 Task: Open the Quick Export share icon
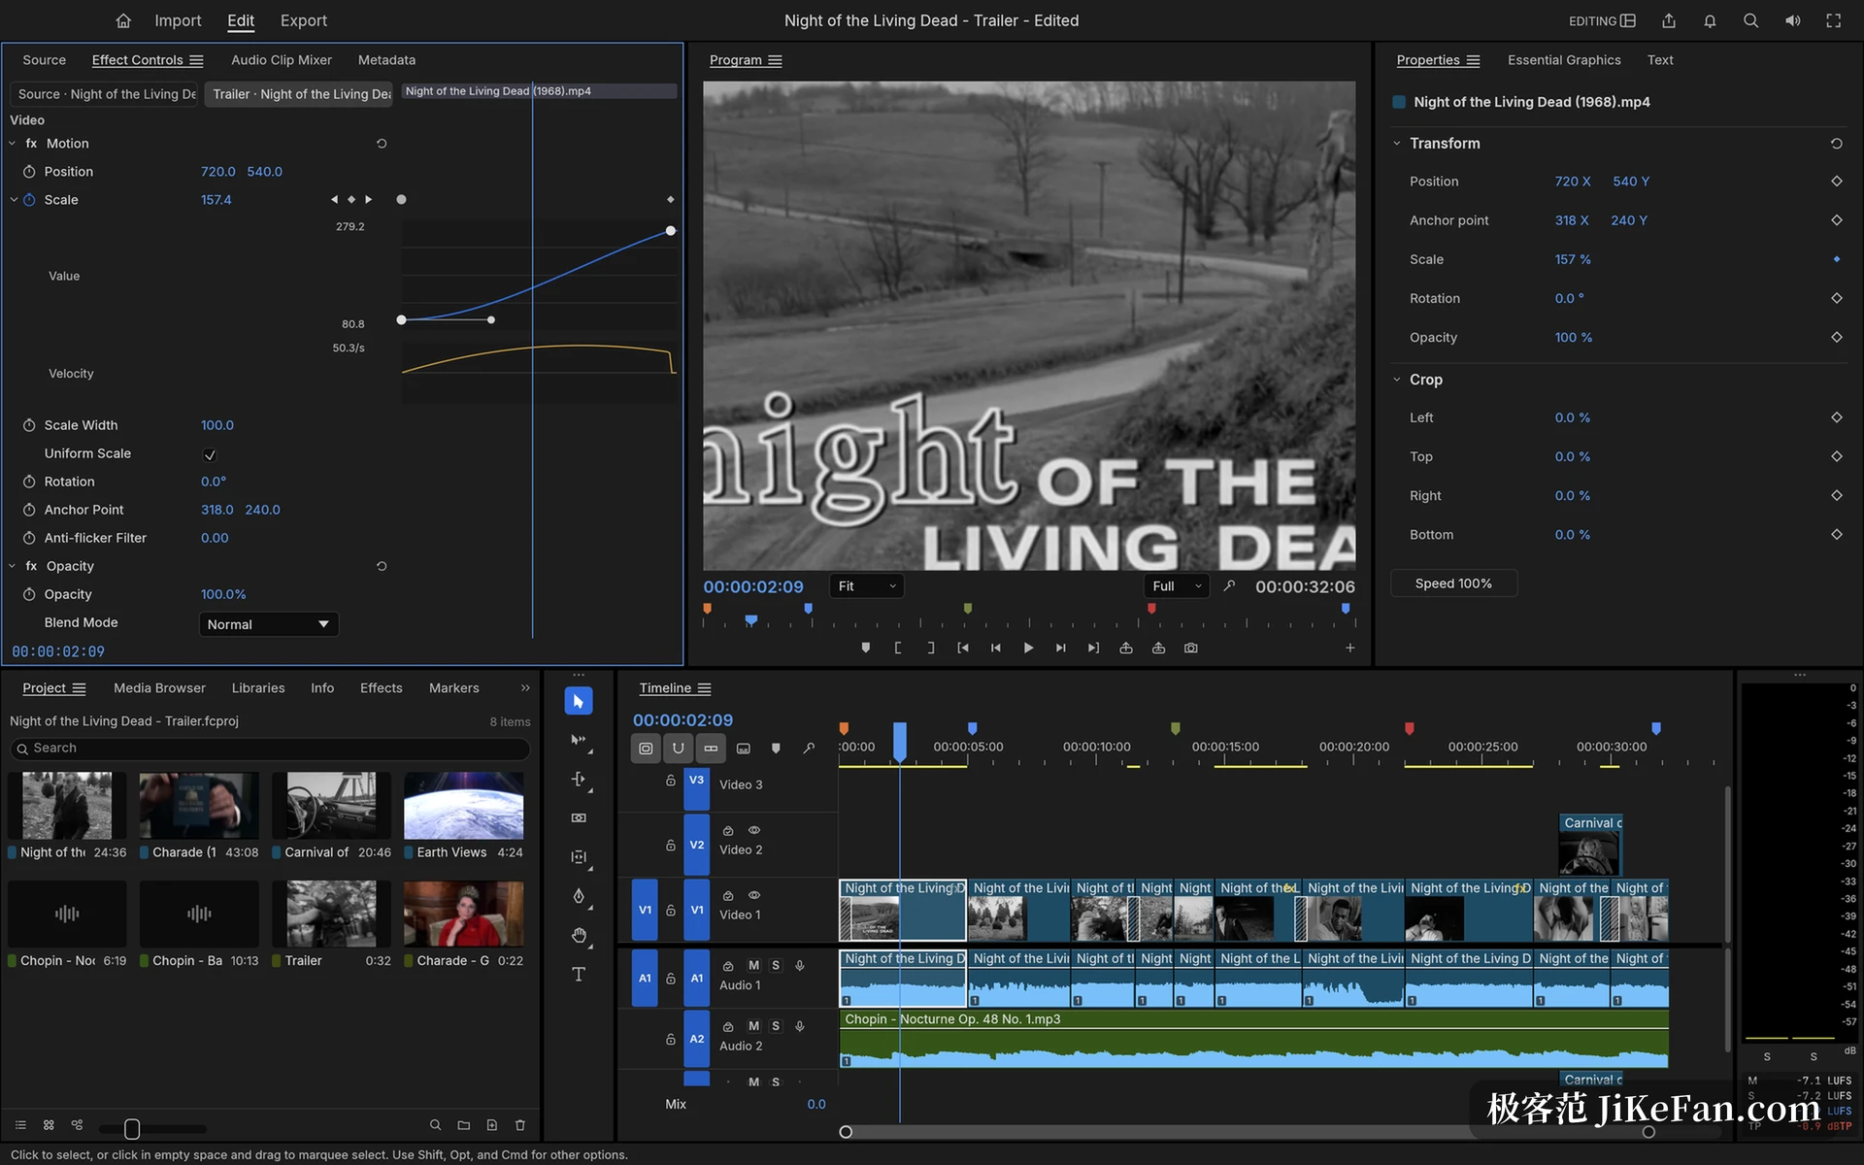tap(1669, 20)
